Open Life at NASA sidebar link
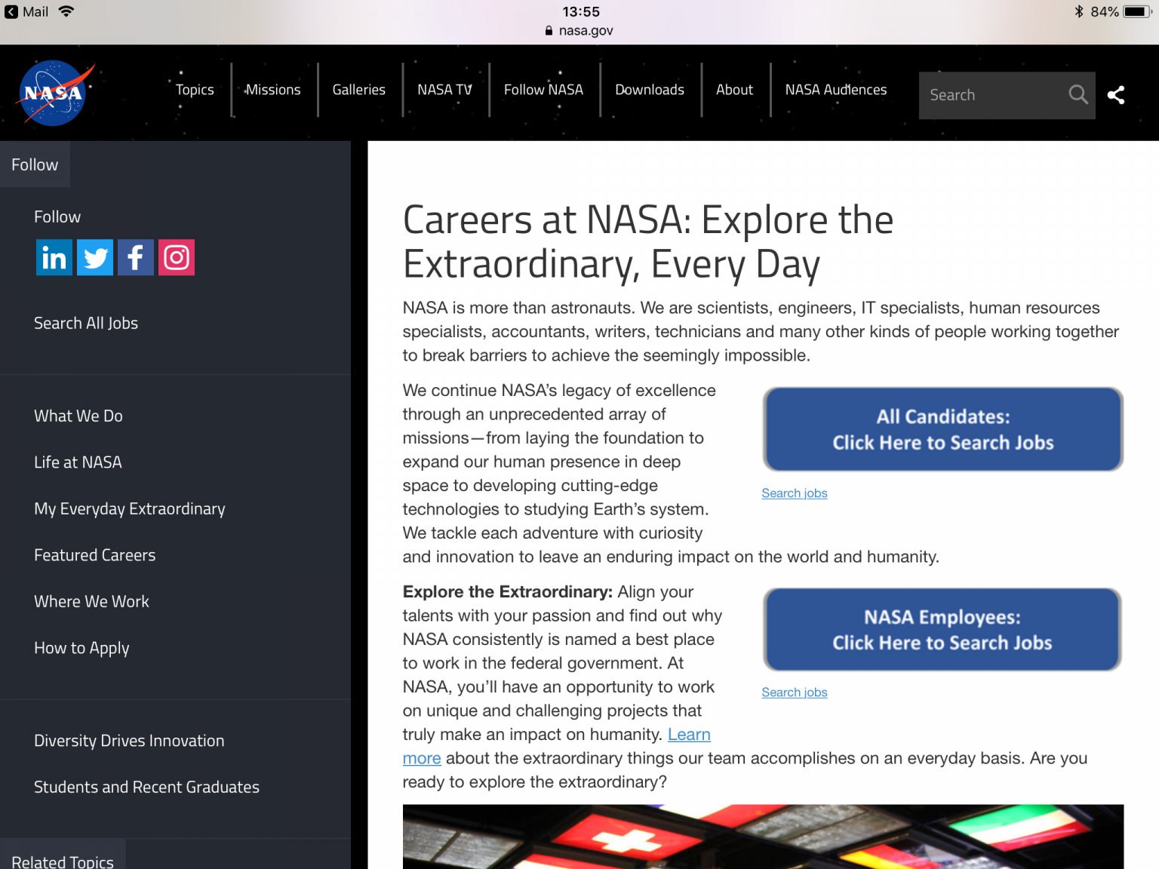Screen dimensions: 1159x869 pos(78,462)
